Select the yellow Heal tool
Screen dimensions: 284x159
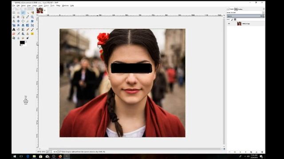pos(32,34)
